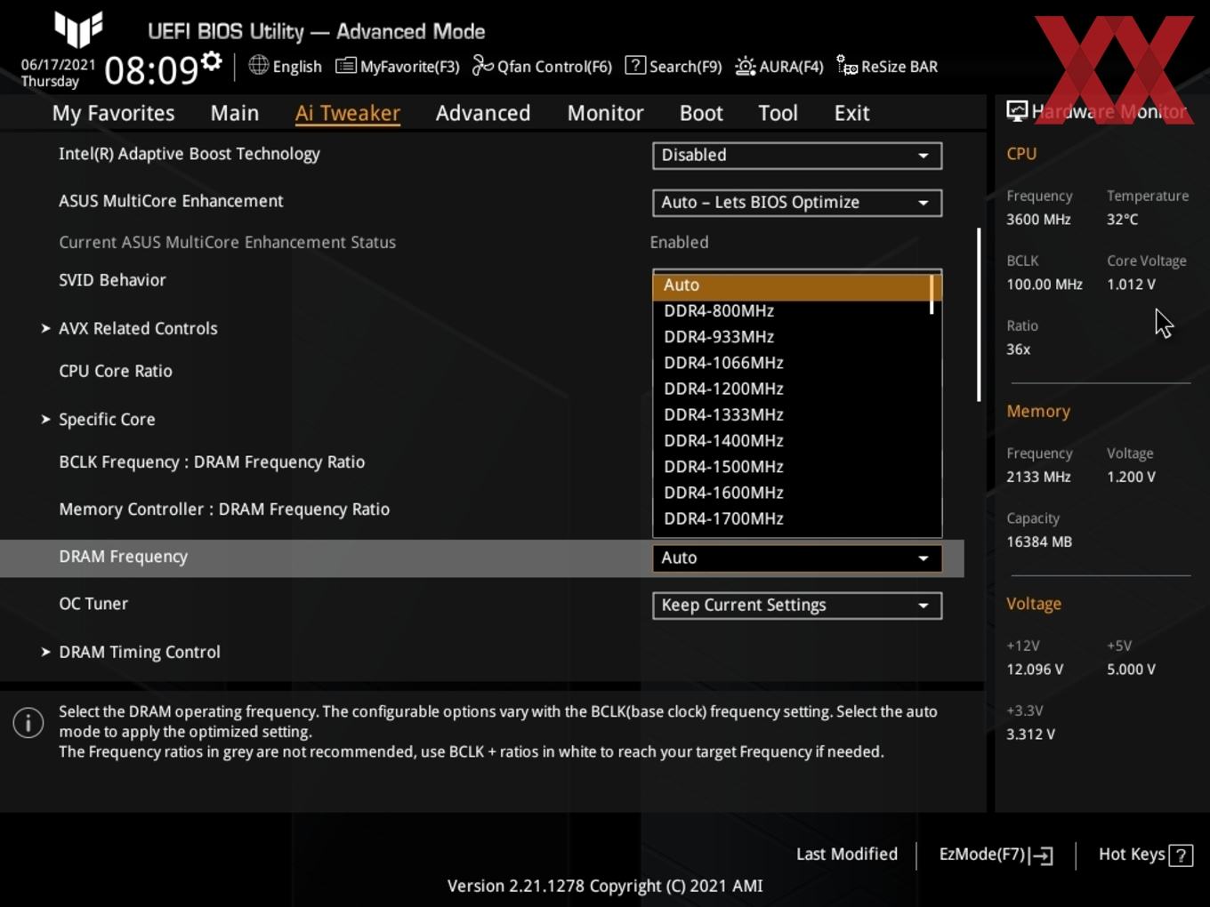This screenshot has height=907, width=1210.
Task: Open Qfan Control(F6) fan icon
Action: tap(482, 66)
